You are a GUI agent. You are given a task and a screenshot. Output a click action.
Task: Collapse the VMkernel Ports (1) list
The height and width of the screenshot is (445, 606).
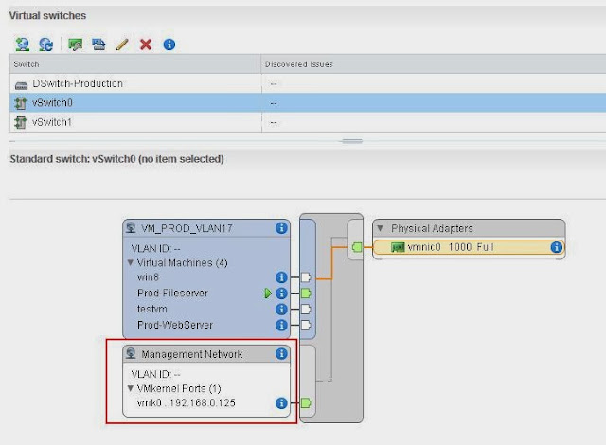click(131, 388)
